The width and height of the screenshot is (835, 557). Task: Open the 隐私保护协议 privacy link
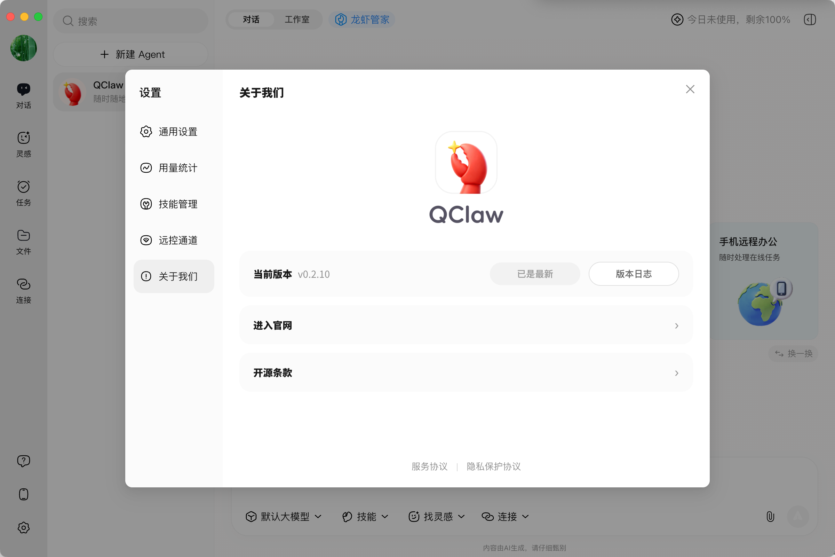pyautogui.click(x=493, y=466)
